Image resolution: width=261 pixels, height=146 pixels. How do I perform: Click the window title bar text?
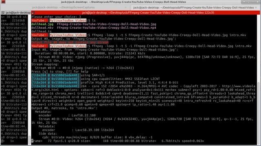pyautogui.click(x=124, y=2)
